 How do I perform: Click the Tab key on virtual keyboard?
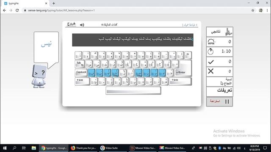pos(80,64)
